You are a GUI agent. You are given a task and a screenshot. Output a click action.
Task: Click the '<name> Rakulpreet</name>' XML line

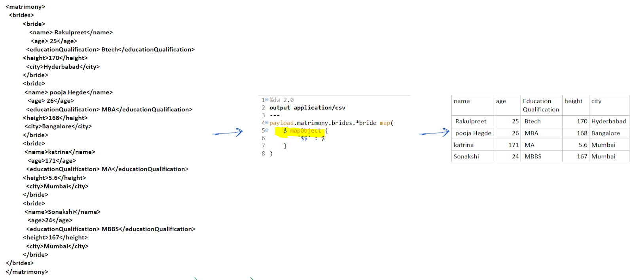pyautogui.click(x=71, y=32)
